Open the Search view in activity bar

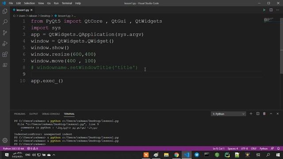5,22
